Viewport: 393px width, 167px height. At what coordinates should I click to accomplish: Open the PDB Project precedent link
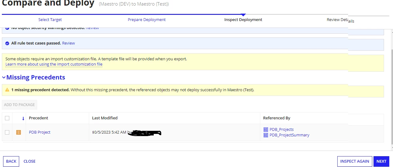[x=40, y=132]
